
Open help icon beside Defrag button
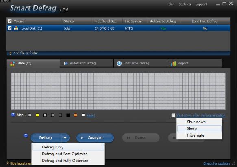[x=26, y=135]
